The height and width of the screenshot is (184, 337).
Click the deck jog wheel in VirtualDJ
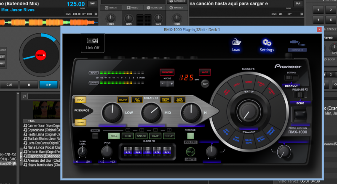(x=40, y=55)
